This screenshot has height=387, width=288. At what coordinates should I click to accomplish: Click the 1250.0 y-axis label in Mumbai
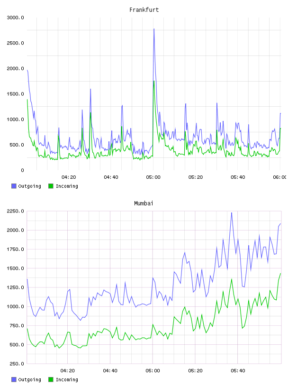(15, 287)
